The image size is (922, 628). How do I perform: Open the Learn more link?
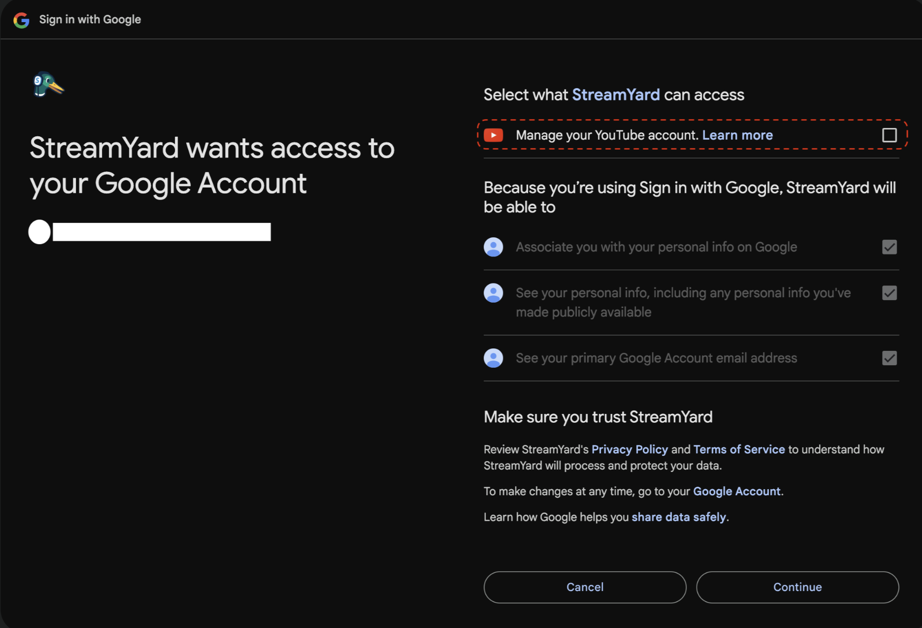coord(737,135)
